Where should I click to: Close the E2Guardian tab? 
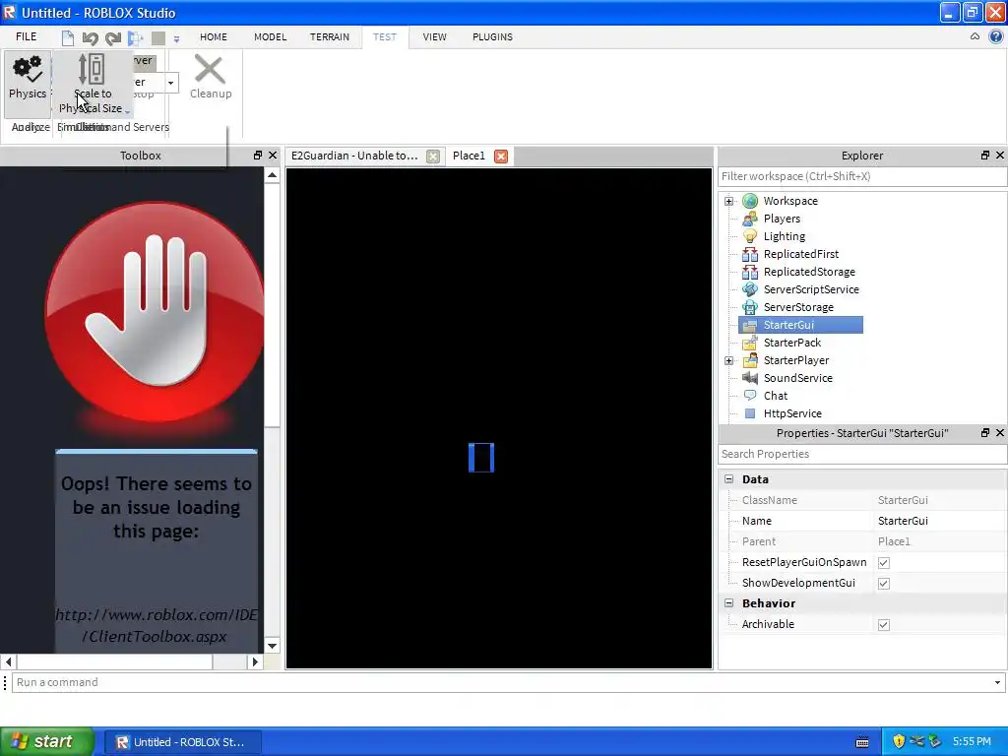433,157
